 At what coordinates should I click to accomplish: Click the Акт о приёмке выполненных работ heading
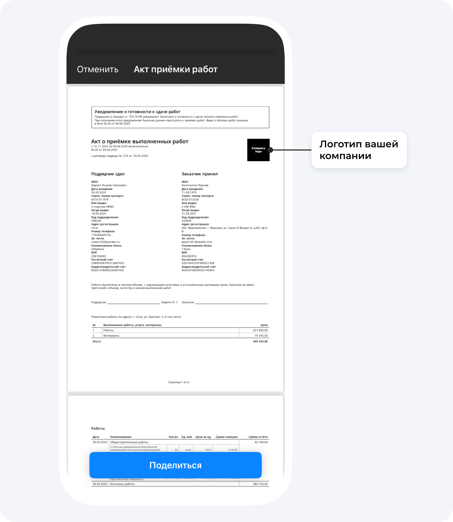pos(140,141)
